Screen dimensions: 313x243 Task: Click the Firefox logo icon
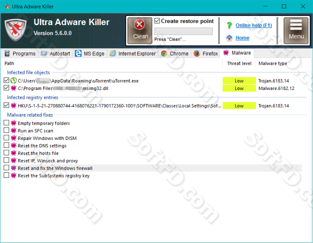(197, 54)
